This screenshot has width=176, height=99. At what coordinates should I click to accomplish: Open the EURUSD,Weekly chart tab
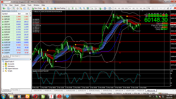click(94, 90)
